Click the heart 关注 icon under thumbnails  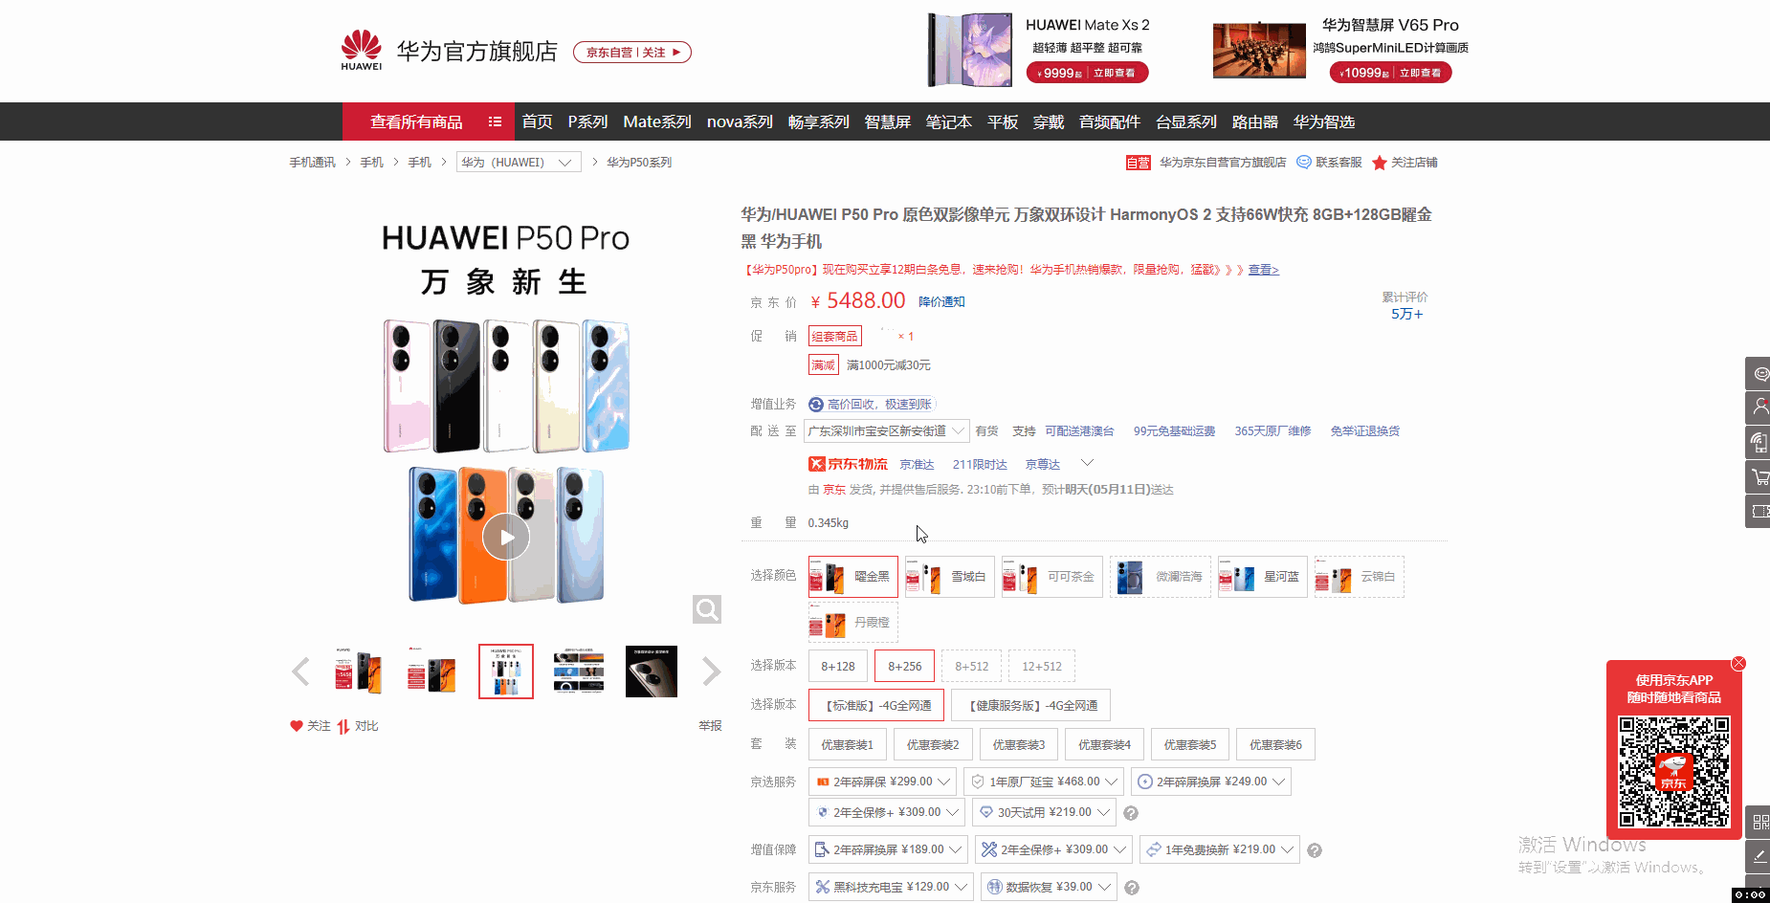point(297,726)
